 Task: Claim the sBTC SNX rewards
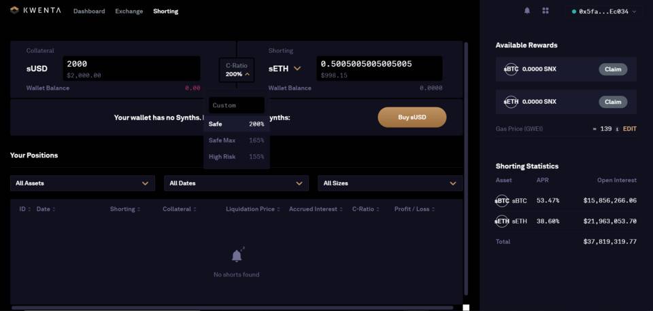[613, 69]
